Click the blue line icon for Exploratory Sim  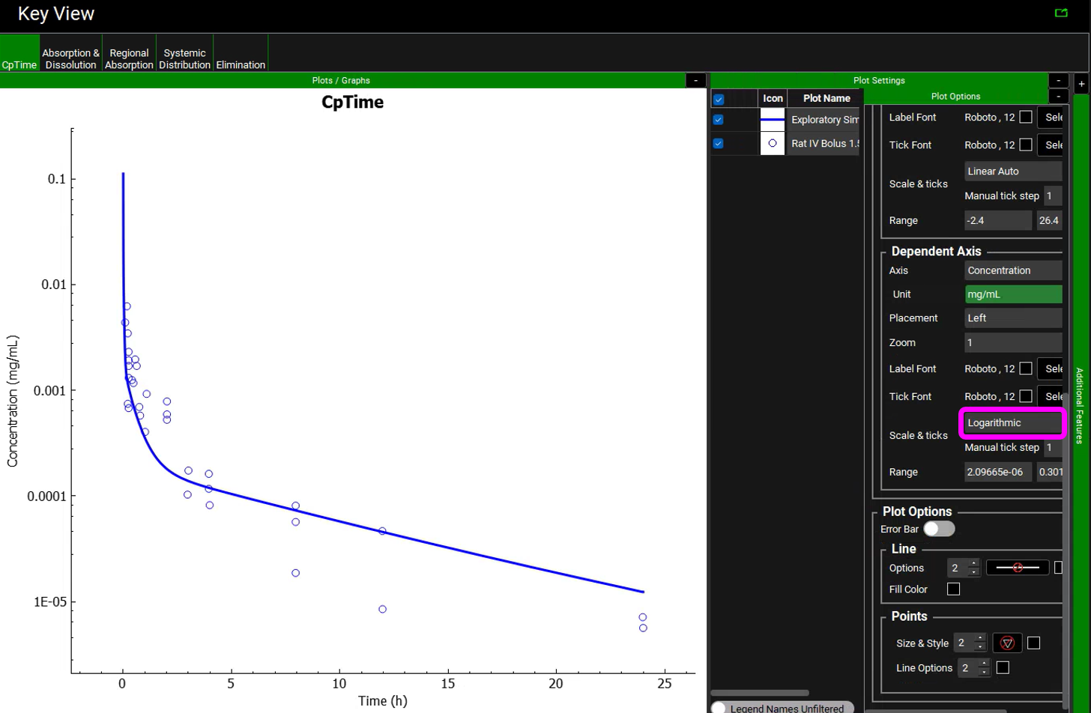(772, 120)
